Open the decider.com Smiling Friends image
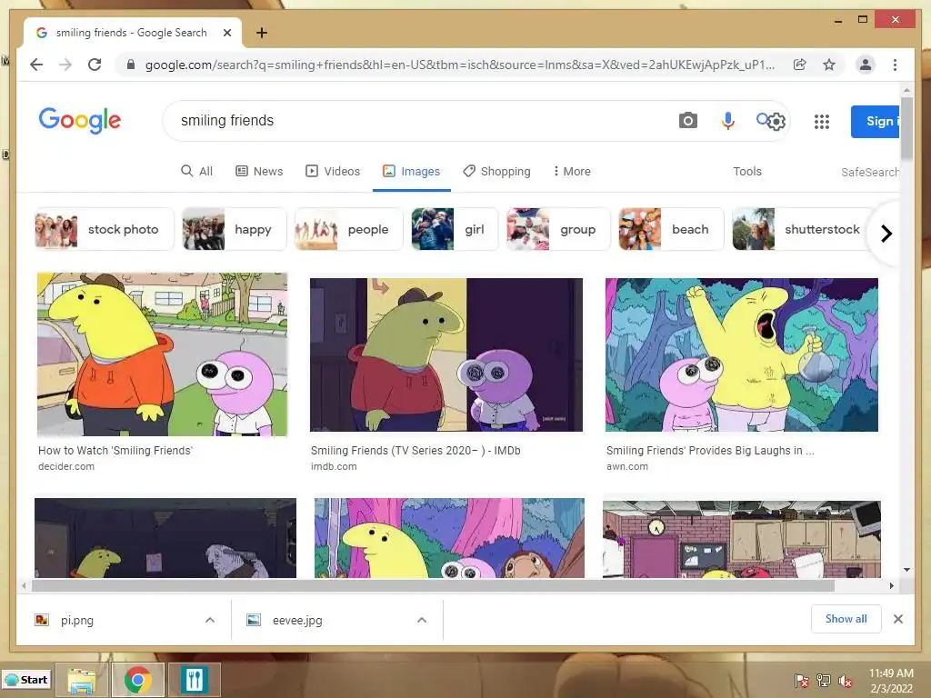 pyautogui.click(x=162, y=354)
